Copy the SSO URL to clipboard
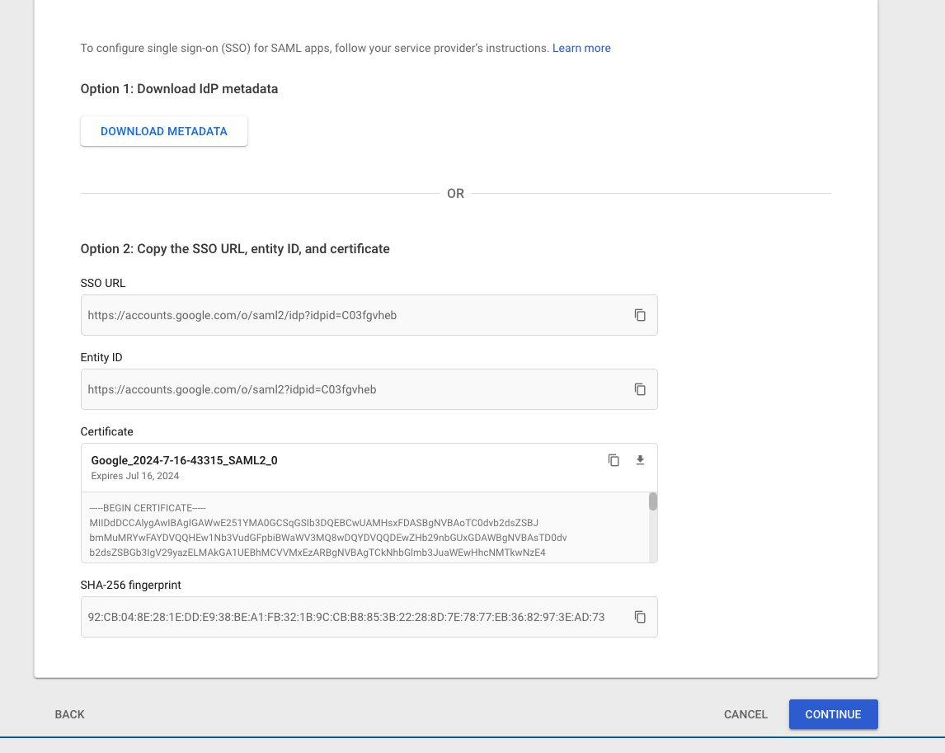The width and height of the screenshot is (945, 753). point(639,315)
